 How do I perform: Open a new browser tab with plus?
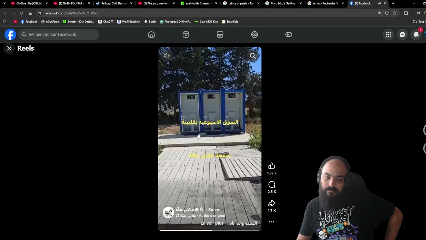393,3
